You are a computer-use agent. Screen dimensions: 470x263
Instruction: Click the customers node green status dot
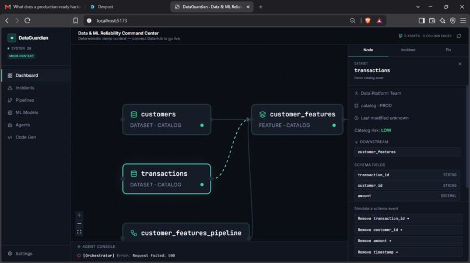(x=202, y=125)
